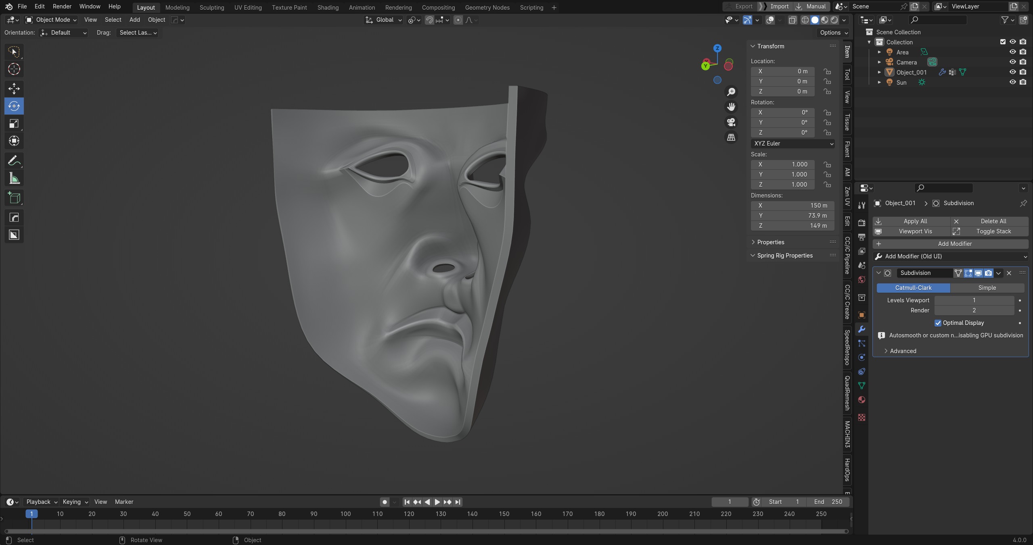Open Global transform orientation dropdown
The height and width of the screenshot is (545, 1033).
pos(383,20)
